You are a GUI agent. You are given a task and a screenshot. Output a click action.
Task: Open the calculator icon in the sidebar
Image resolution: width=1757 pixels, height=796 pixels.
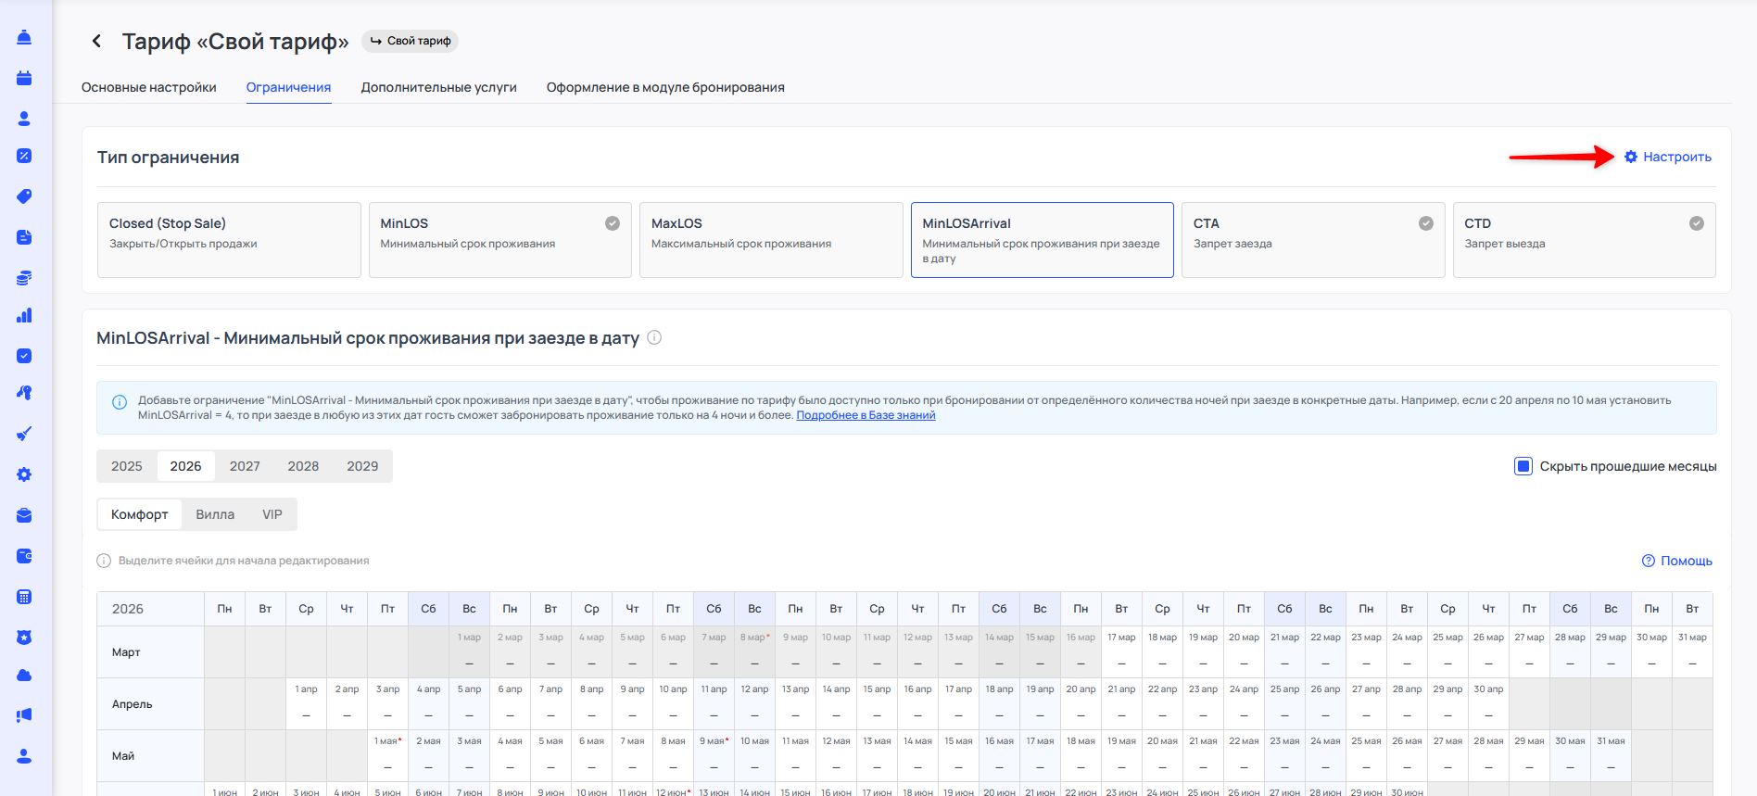tap(24, 597)
